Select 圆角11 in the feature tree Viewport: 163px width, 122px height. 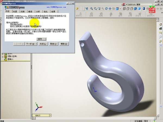11,59
